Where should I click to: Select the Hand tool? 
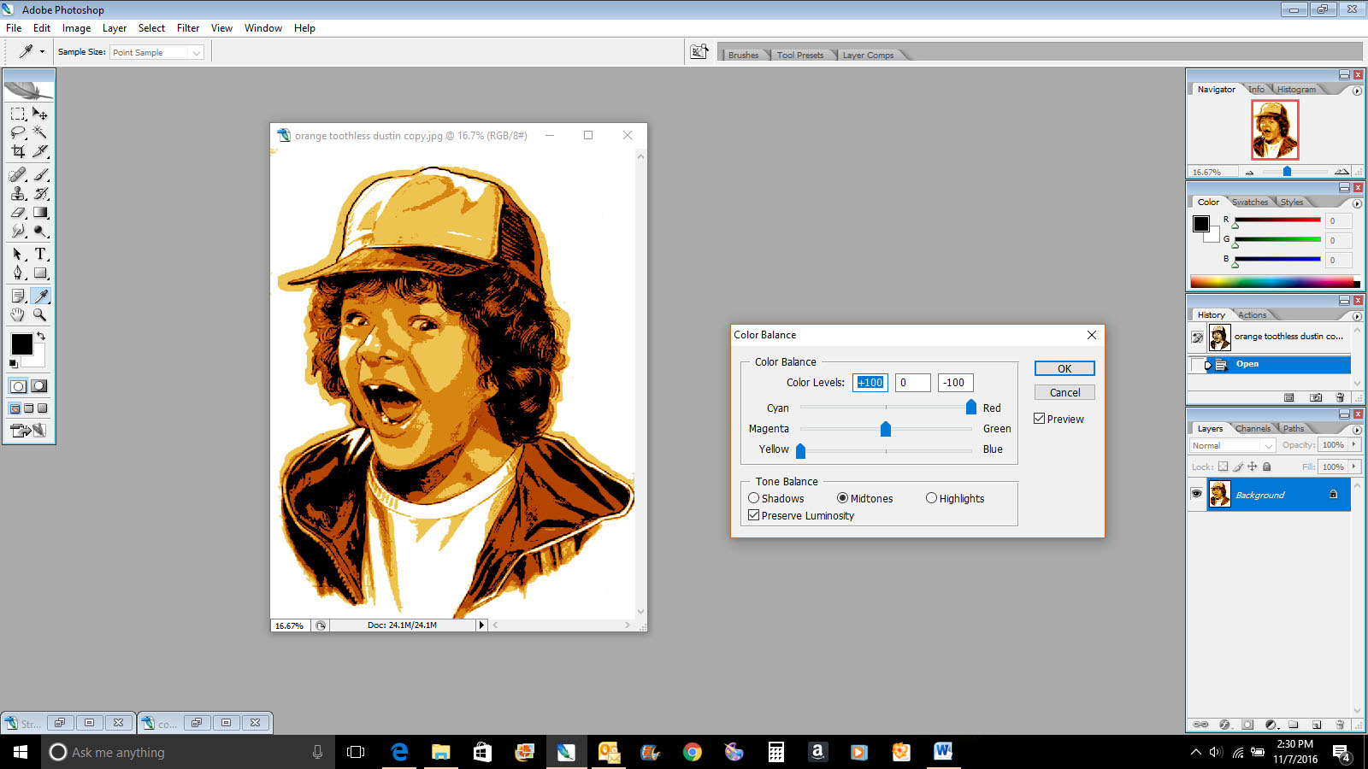[18, 314]
